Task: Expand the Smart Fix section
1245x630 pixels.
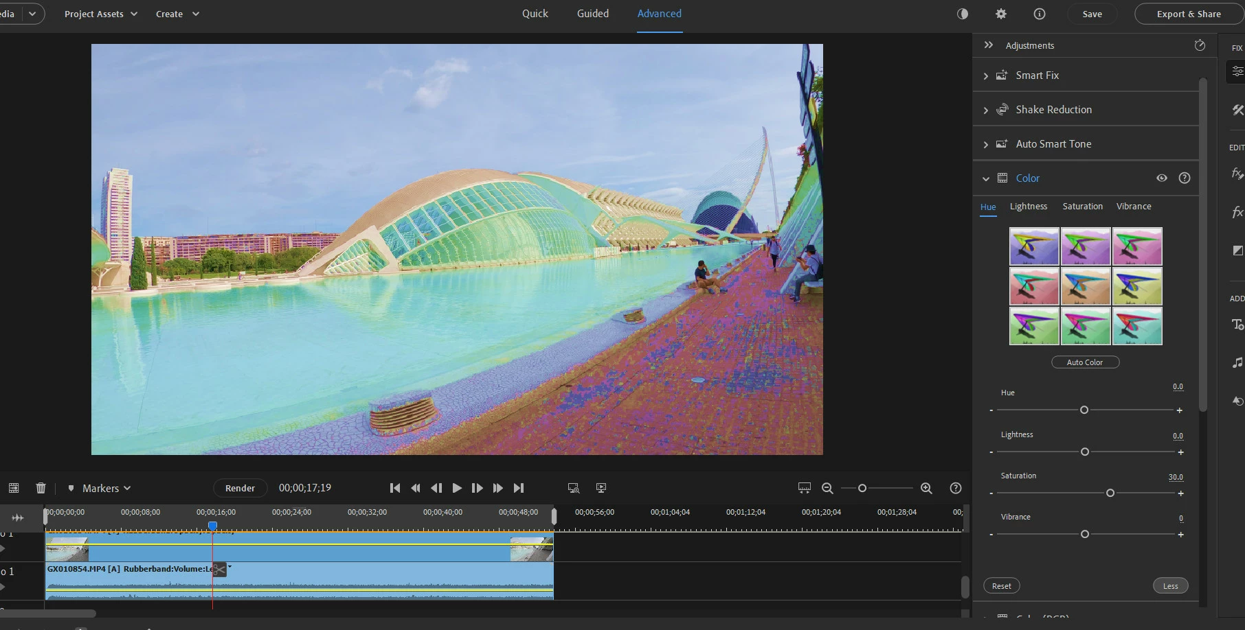Action: coord(986,75)
